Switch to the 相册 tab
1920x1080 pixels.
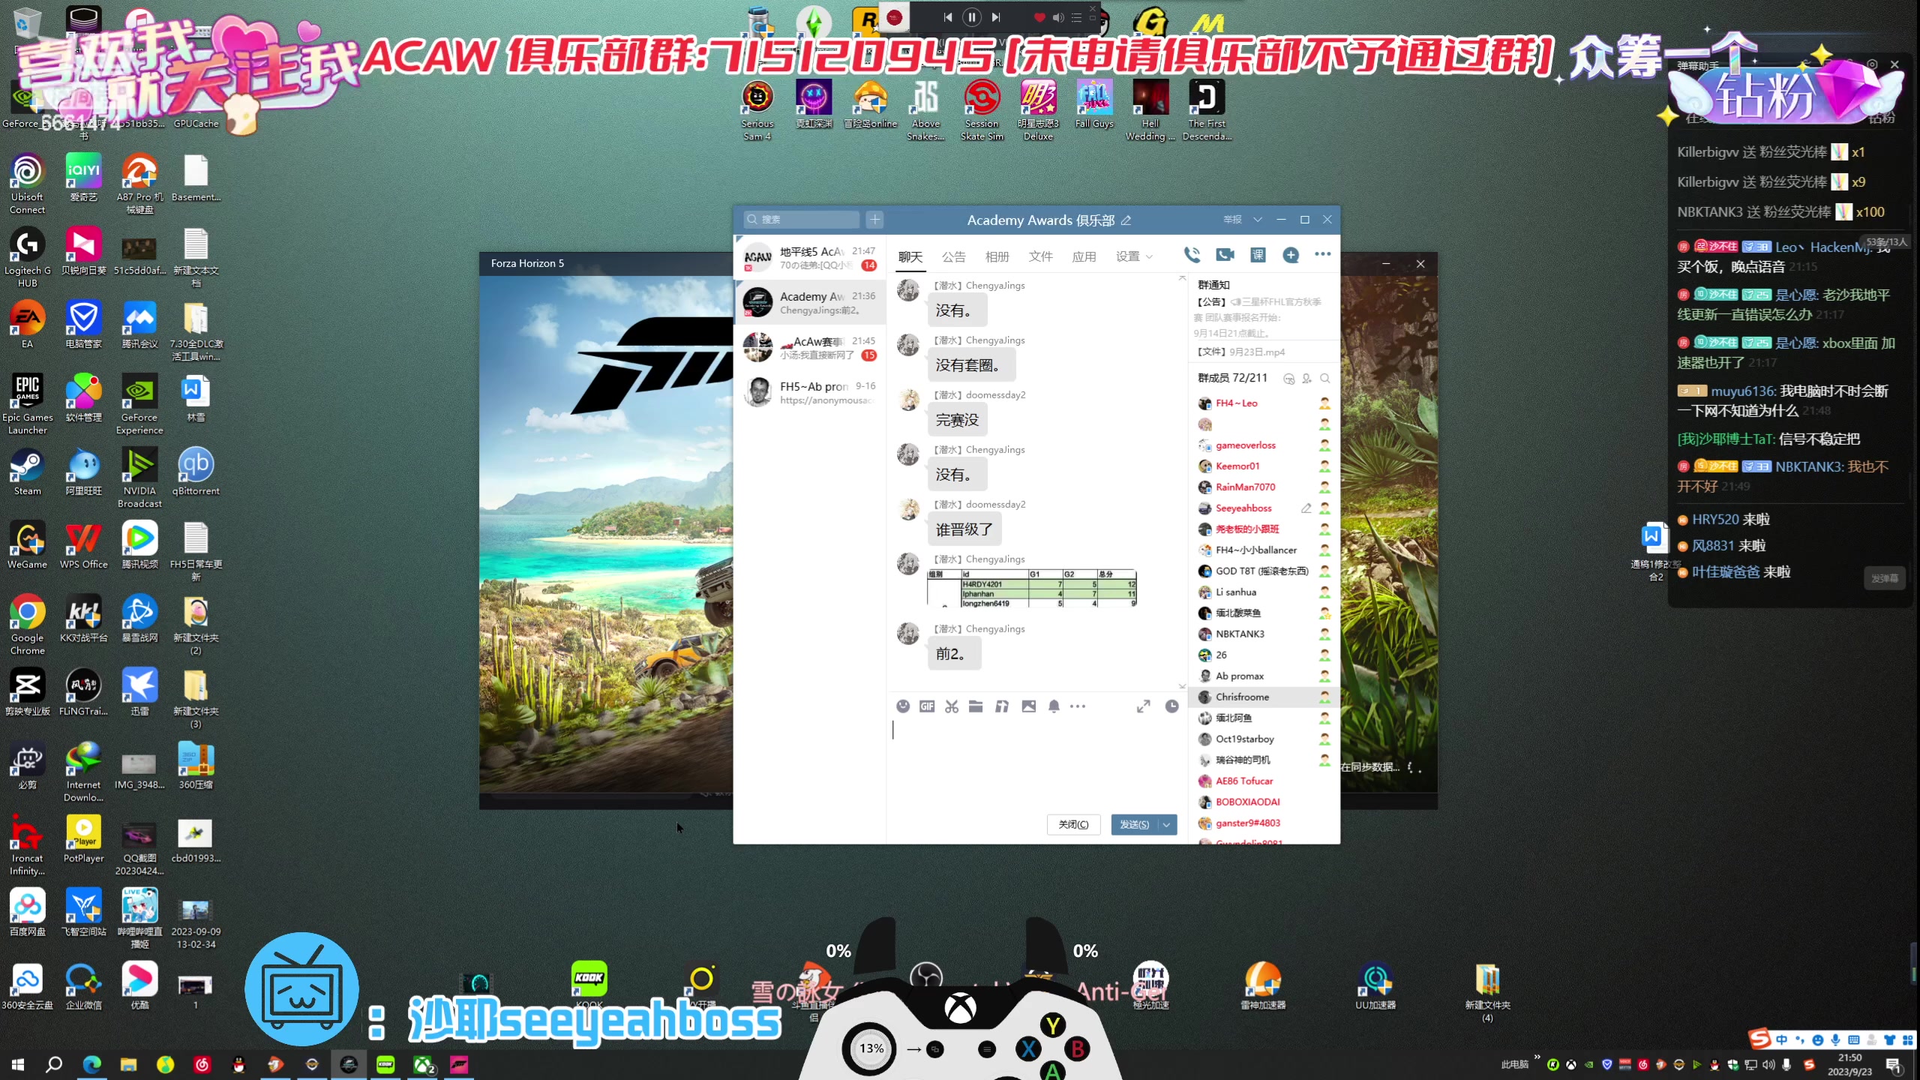[997, 256]
